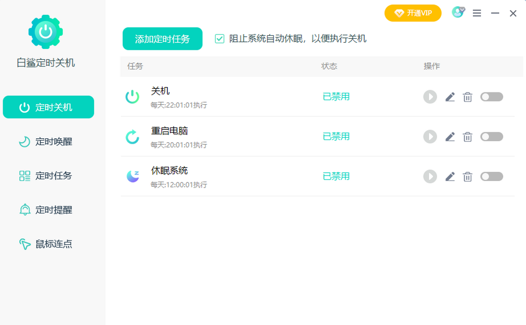This screenshot has width=526, height=325.
Task: Click the 白鲨定时关机 app logo
Action: [x=45, y=31]
